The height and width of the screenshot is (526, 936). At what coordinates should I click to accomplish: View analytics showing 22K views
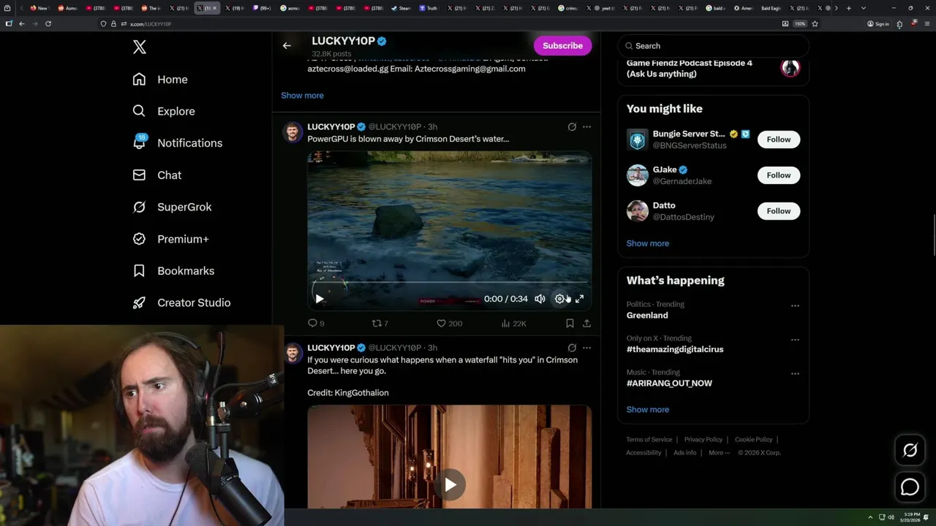tap(513, 323)
